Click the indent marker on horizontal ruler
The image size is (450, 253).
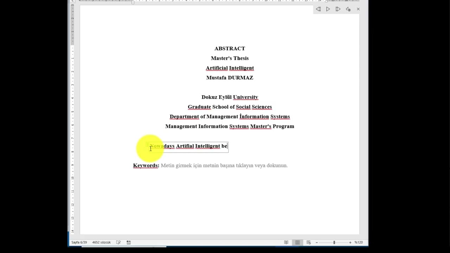pyautogui.click(x=133, y=2)
